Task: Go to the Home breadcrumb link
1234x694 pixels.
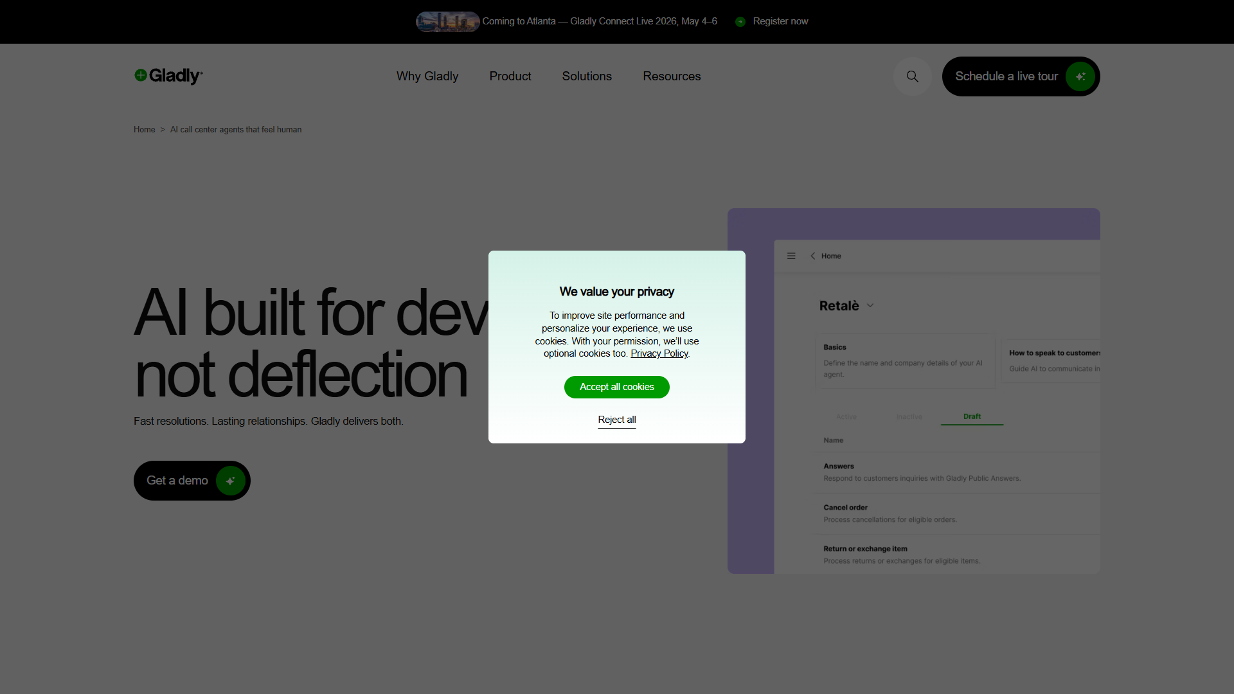Action: [x=145, y=130]
